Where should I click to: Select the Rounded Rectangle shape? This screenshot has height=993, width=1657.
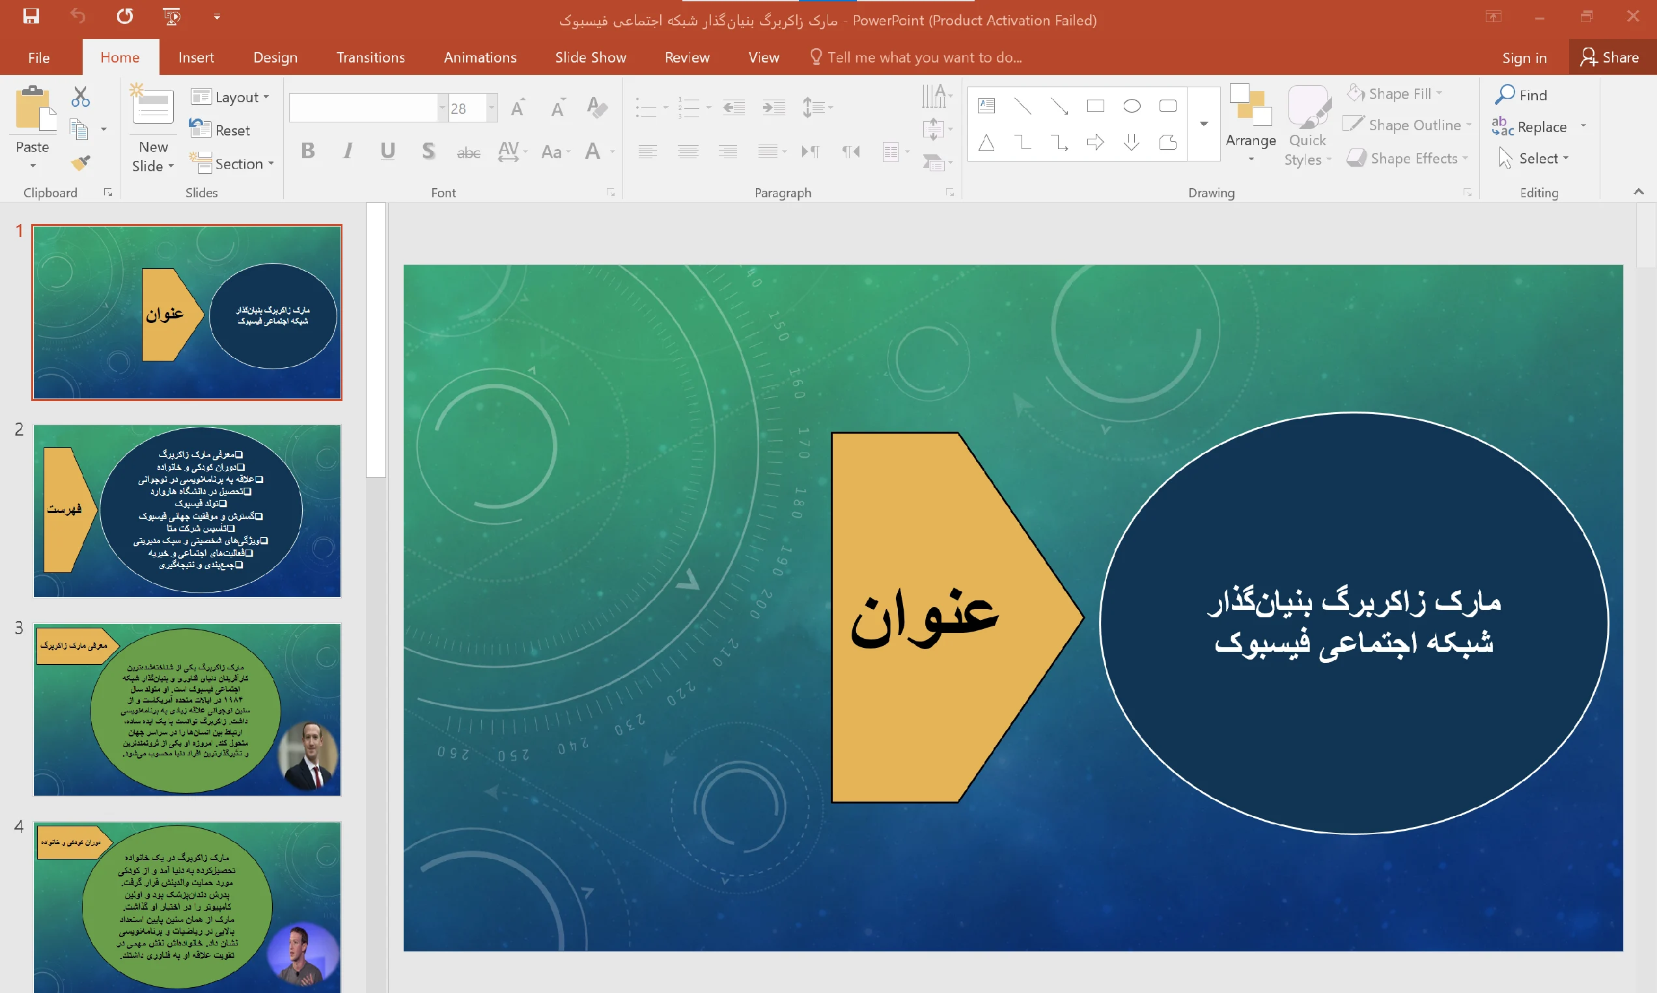pos(1168,105)
